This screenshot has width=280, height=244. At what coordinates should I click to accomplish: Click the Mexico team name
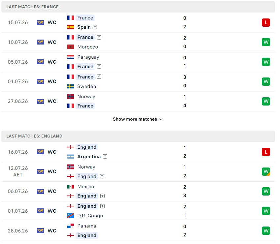coord(86,187)
